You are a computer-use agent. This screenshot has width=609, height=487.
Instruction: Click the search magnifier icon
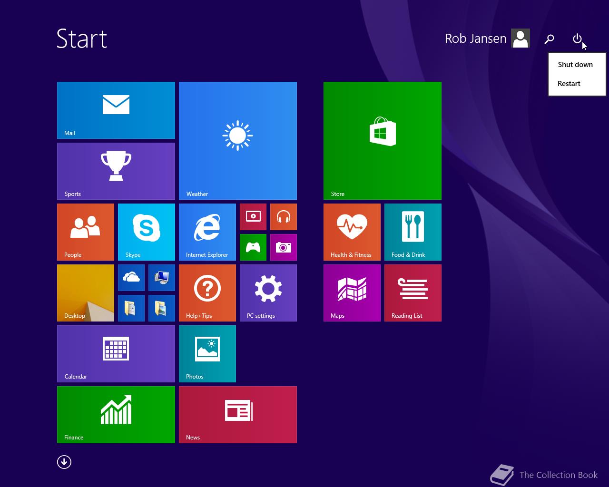click(550, 39)
